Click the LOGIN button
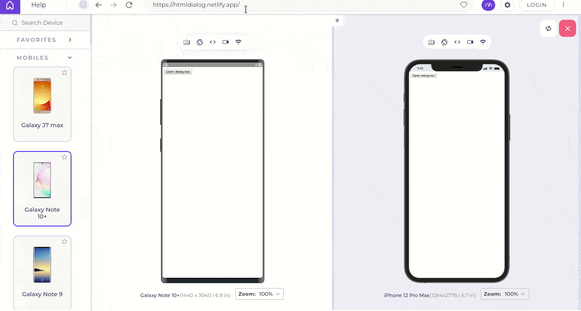 point(536,5)
